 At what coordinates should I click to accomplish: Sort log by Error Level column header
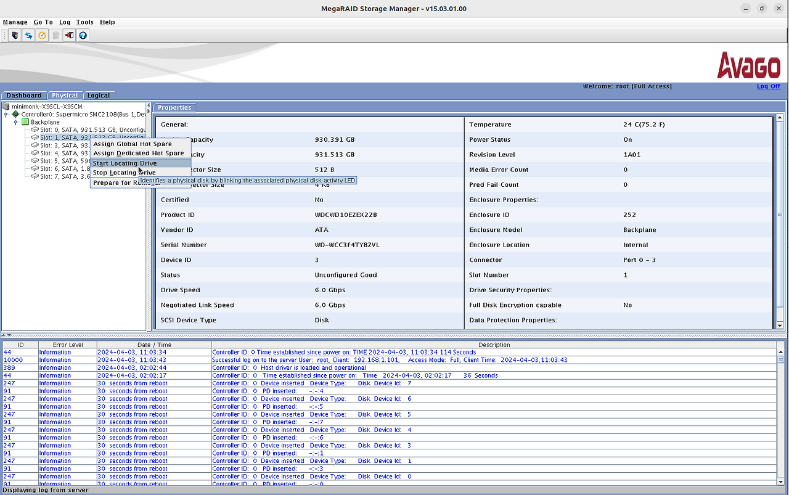(68, 345)
